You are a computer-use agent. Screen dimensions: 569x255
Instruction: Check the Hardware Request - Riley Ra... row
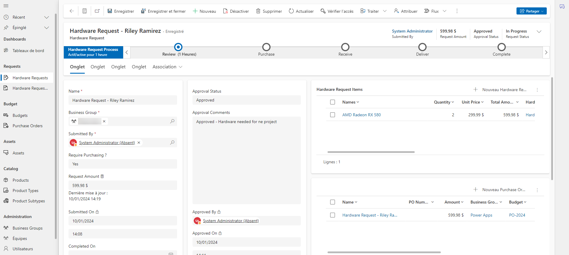click(x=333, y=215)
